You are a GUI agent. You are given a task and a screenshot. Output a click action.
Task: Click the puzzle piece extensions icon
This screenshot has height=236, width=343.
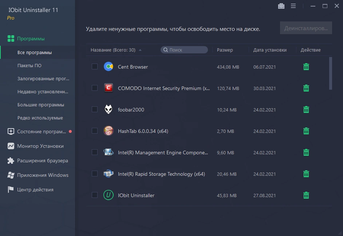point(11,160)
